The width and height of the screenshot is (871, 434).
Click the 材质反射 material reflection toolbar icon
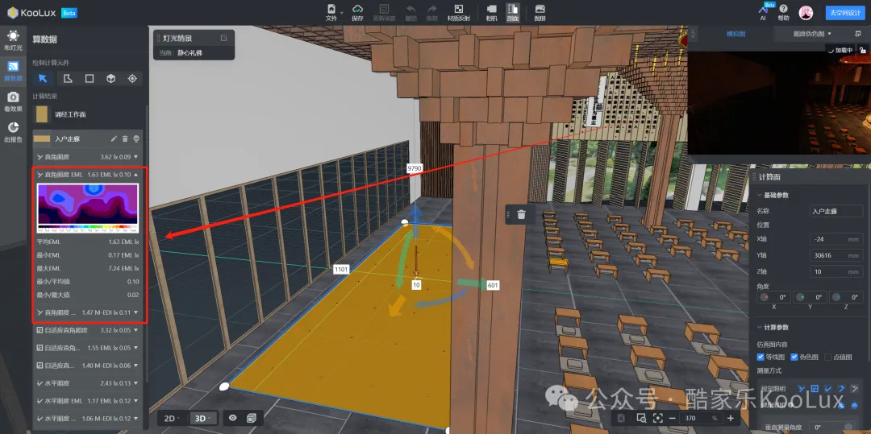[x=459, y=12]
